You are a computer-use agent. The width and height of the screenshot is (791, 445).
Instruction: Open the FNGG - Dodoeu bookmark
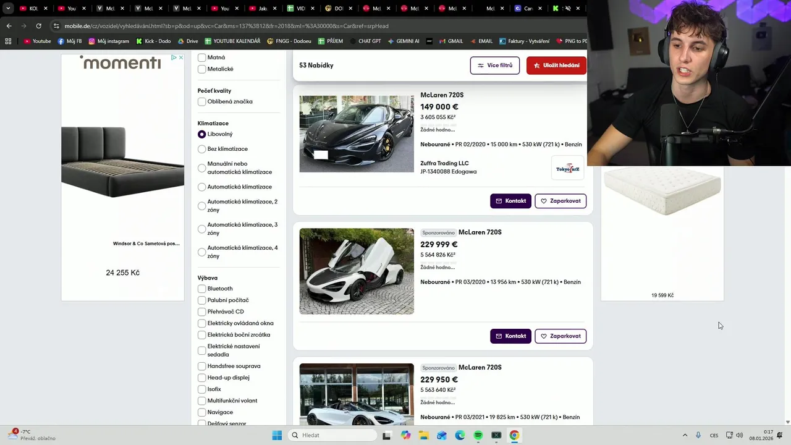click(289, 41)
